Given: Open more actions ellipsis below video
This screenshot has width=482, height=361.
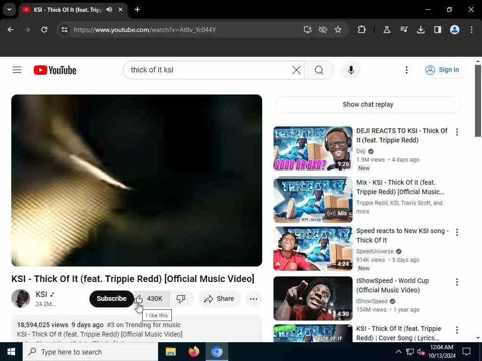Looking at the screenshot, I should pos(254,298).
